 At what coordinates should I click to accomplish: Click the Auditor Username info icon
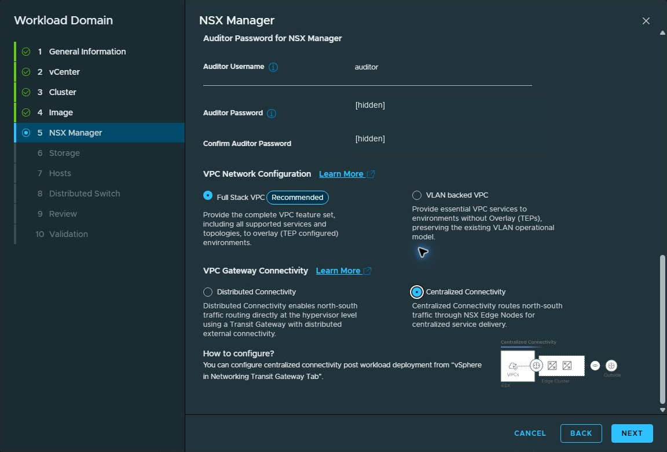coord(273,67)
